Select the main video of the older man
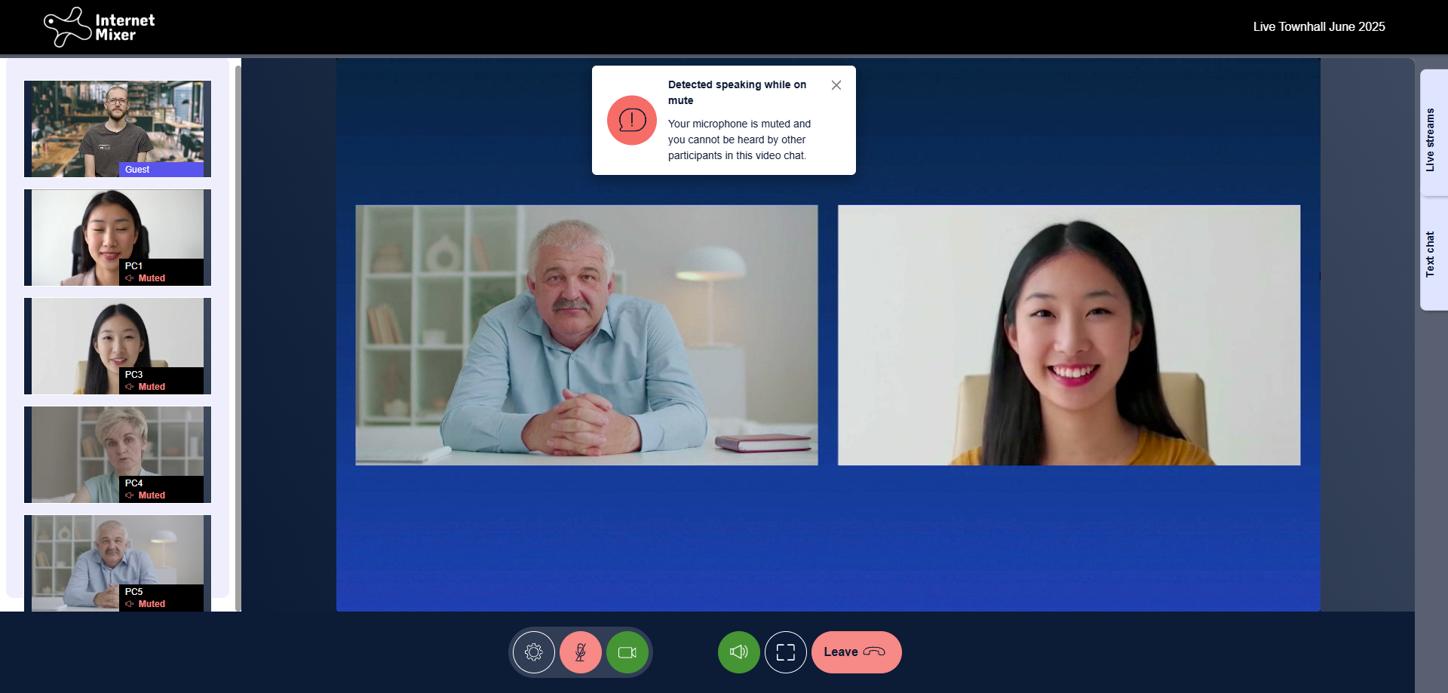Image resolution: width=1448 pixels, height=693 pixels. pyautogui.click(x=587, y=335)
